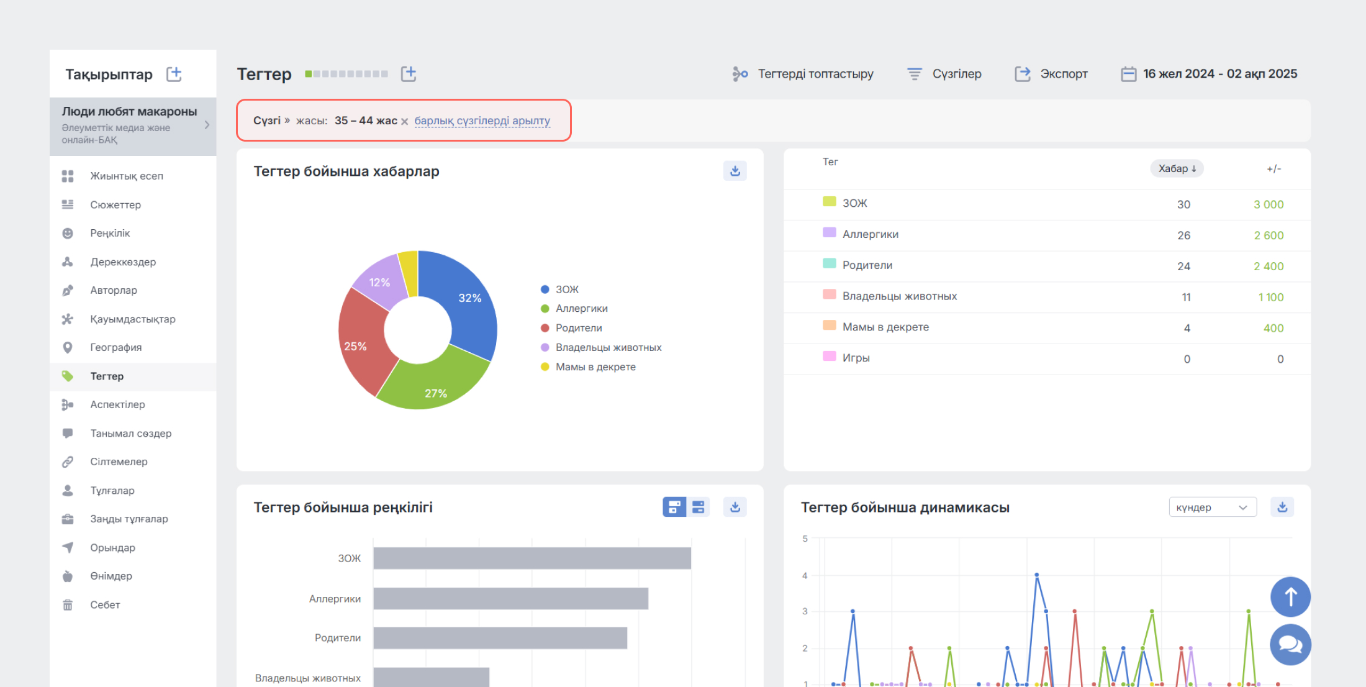Go to Танымал сөздер section
Screen dimensions: 1366x687
pyautogui.click(x=131, y=433)
